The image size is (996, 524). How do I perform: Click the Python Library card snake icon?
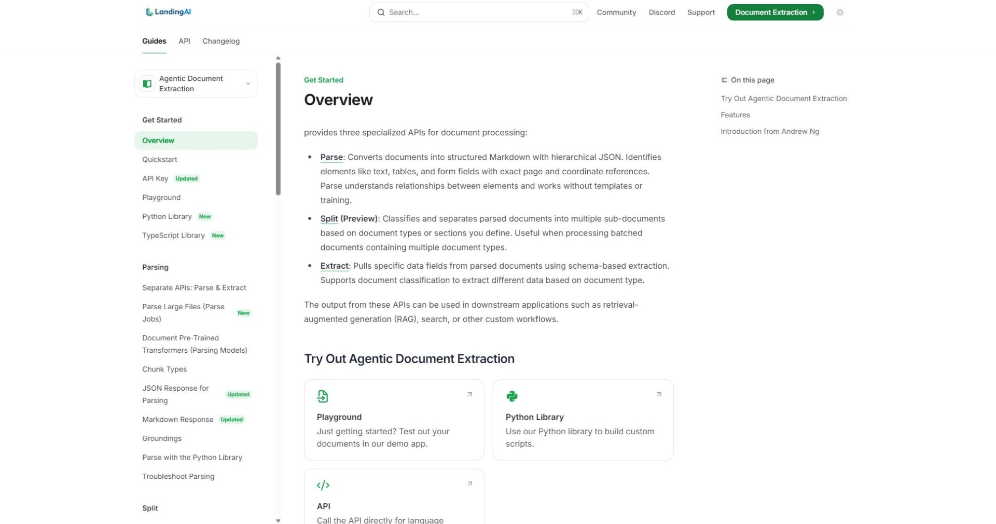pyautogui.click(x=511, y=396)
